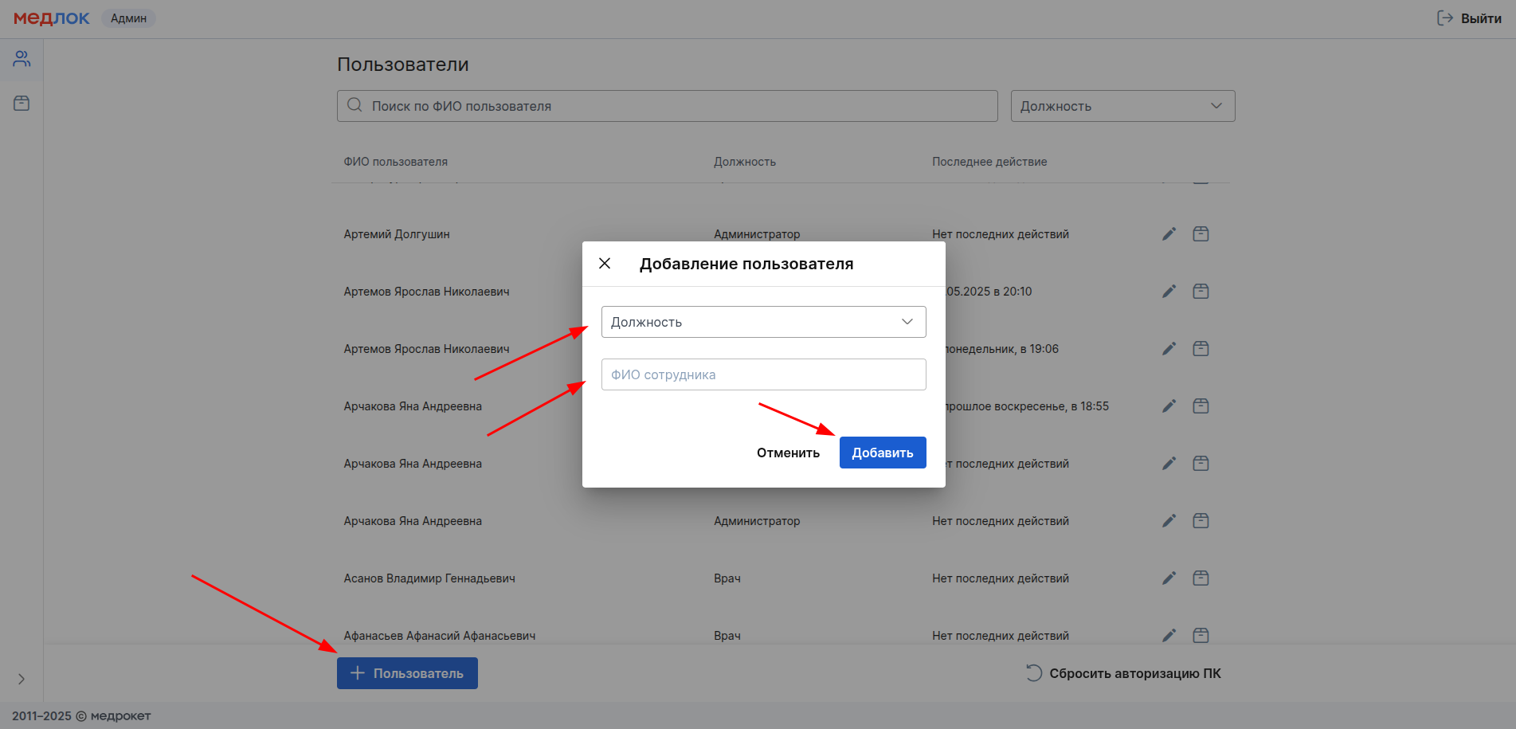Click edit pencil for Артемий Долгушин
The image size is (1516, 729).
[1169, 234]
